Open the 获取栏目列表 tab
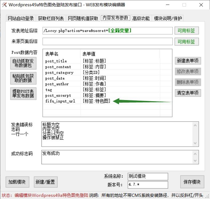Image resolution: width=210 pixels, height=199 pixels. (51, 18)
